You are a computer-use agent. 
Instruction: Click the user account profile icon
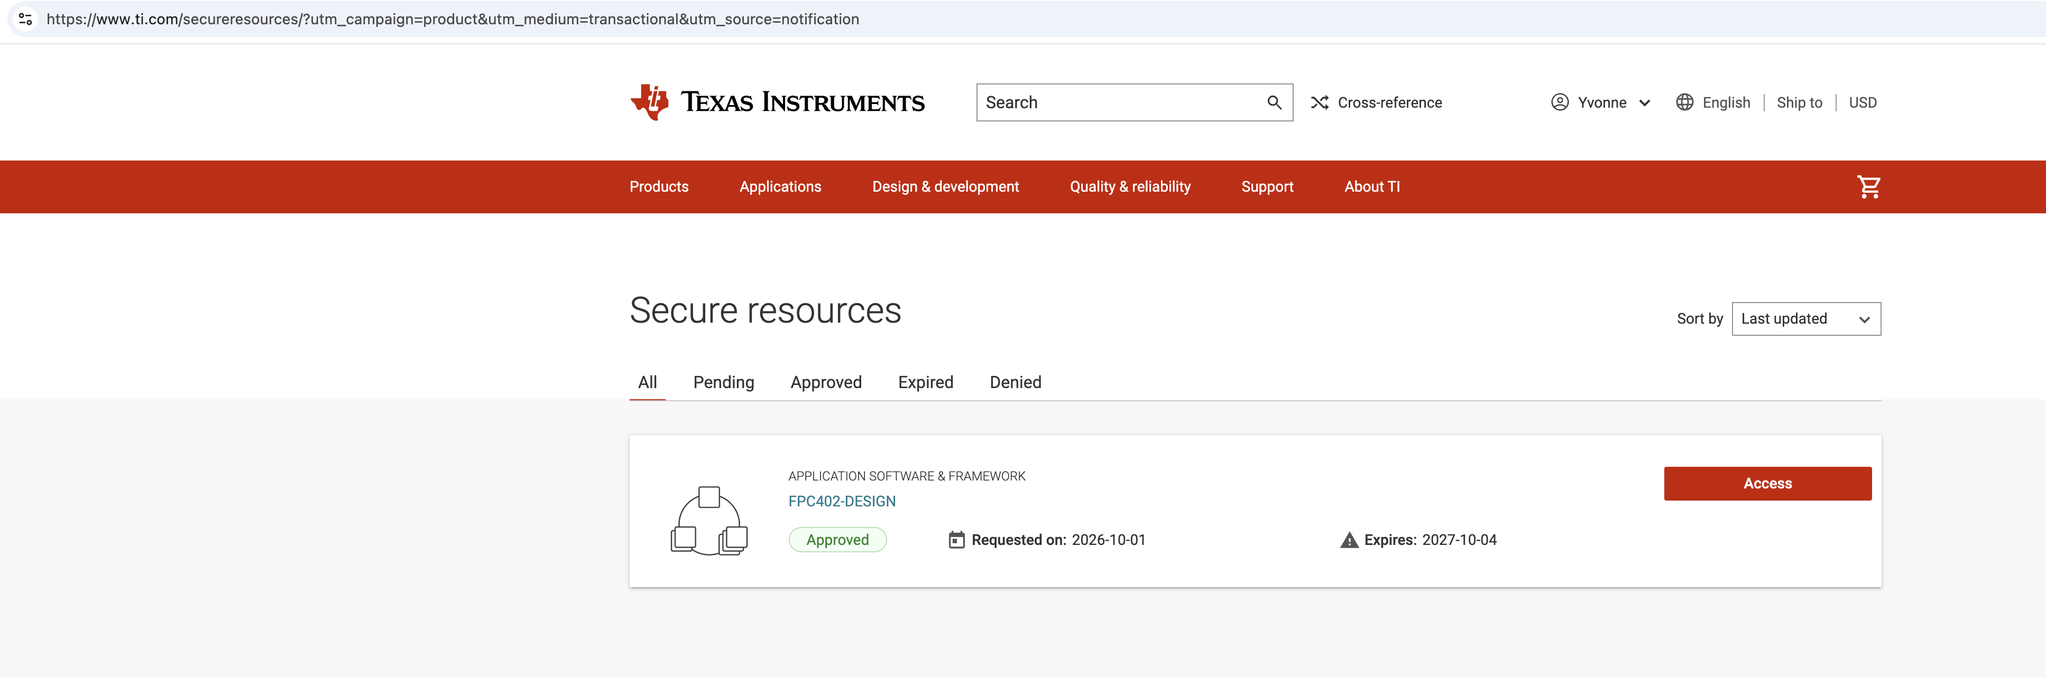click(1559, 102)
